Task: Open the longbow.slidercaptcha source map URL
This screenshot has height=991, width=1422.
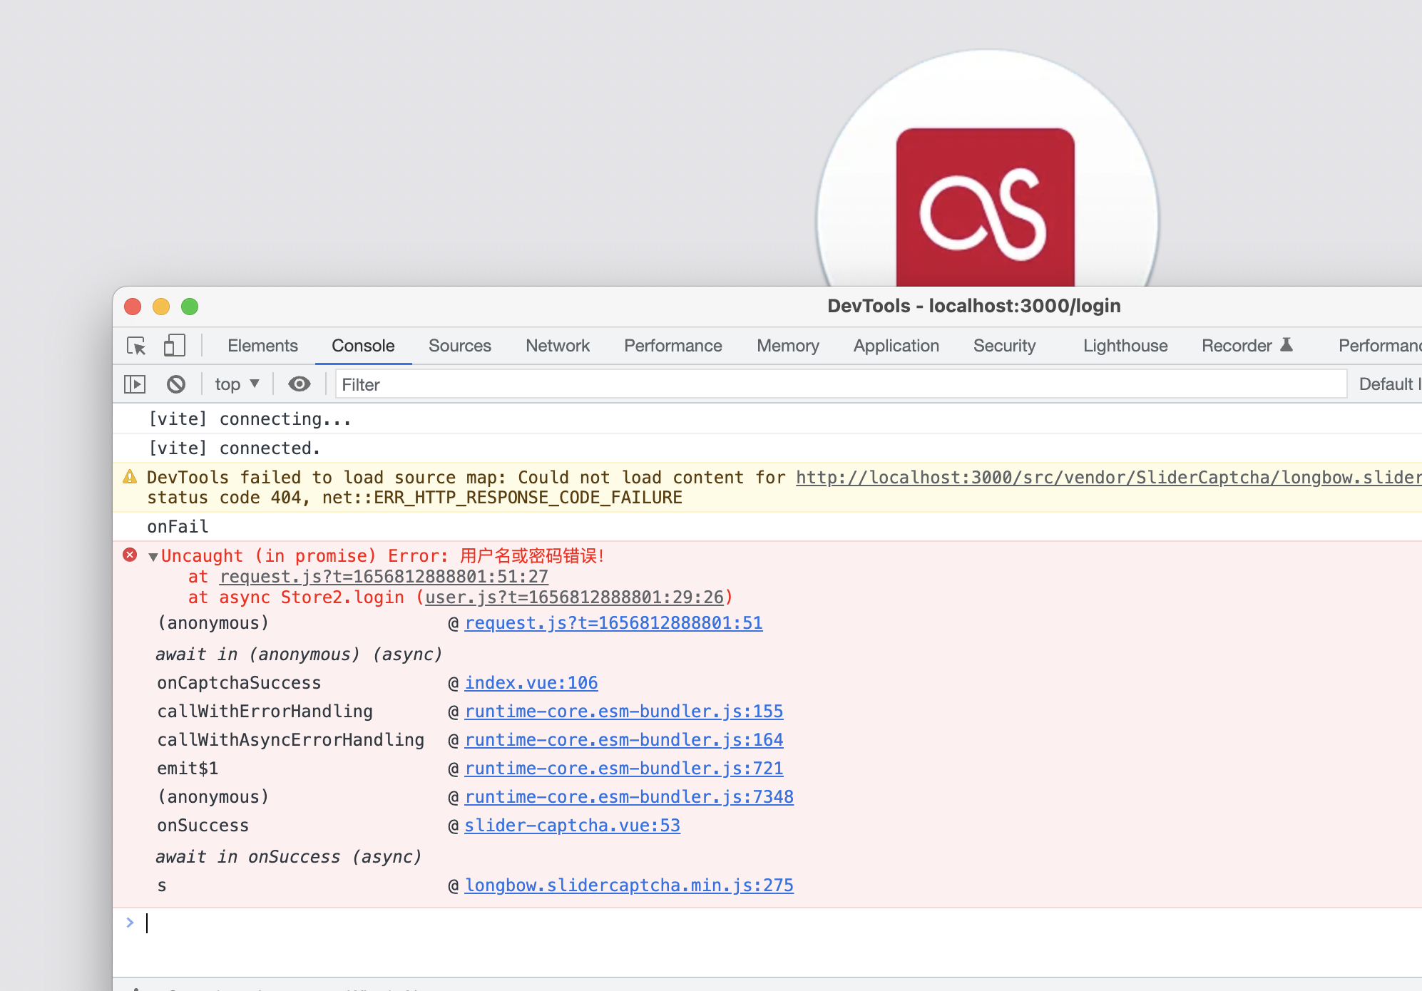Action: pyautogui.click(x=1109, y=478)
